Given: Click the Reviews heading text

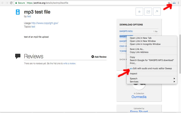Looking at the screenshot, I should (x=34, y=56).
